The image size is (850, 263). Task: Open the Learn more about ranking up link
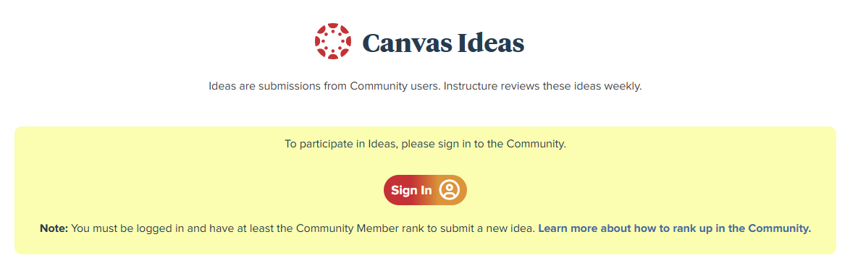pyautogui.click(x=674, y=228)
